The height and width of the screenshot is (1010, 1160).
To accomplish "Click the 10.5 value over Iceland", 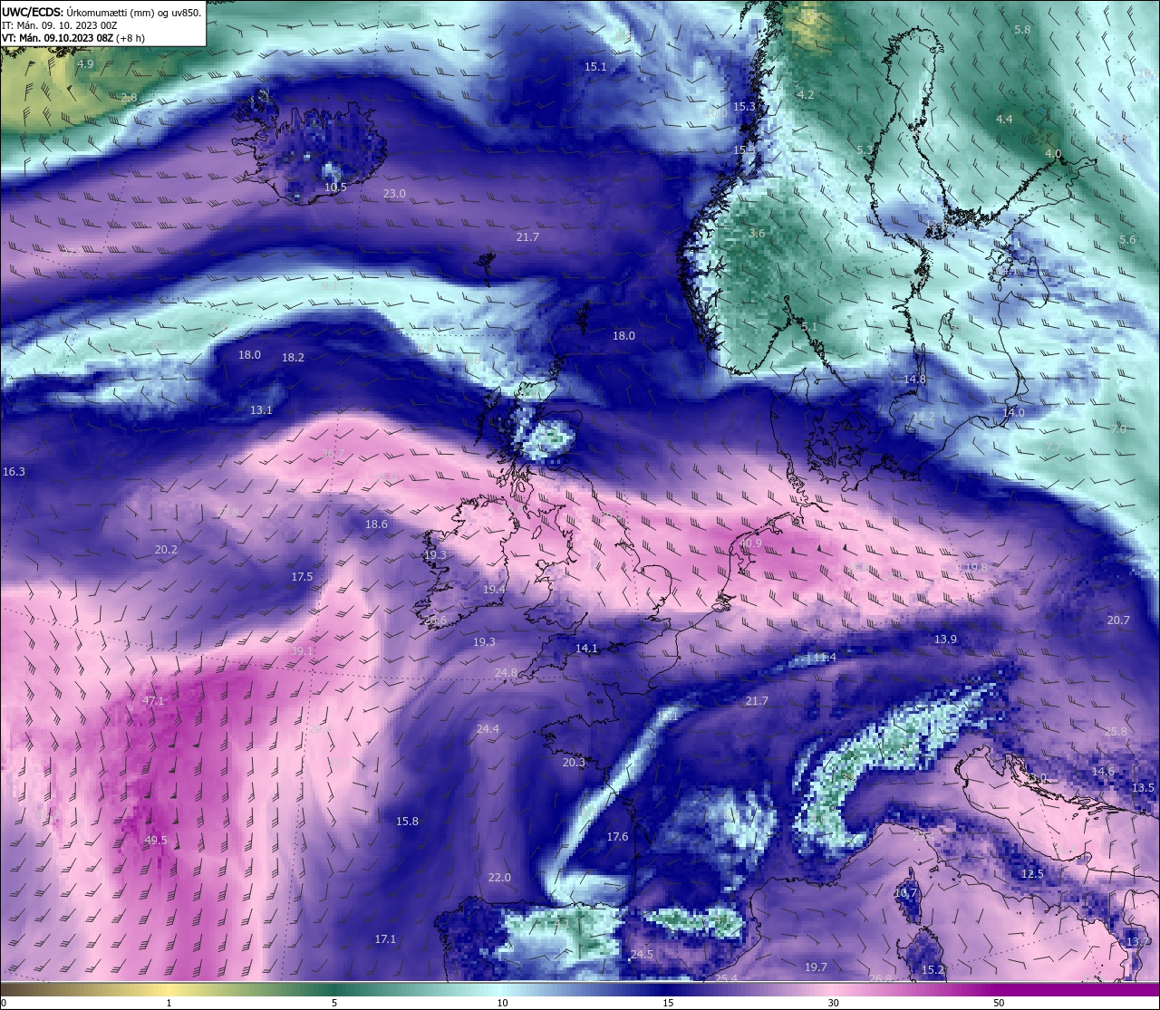I will [x=335, y=188].
